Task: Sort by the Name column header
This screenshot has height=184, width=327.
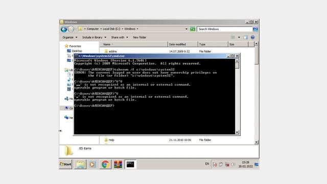Action: pyautogui.click(x=133, y=44)
